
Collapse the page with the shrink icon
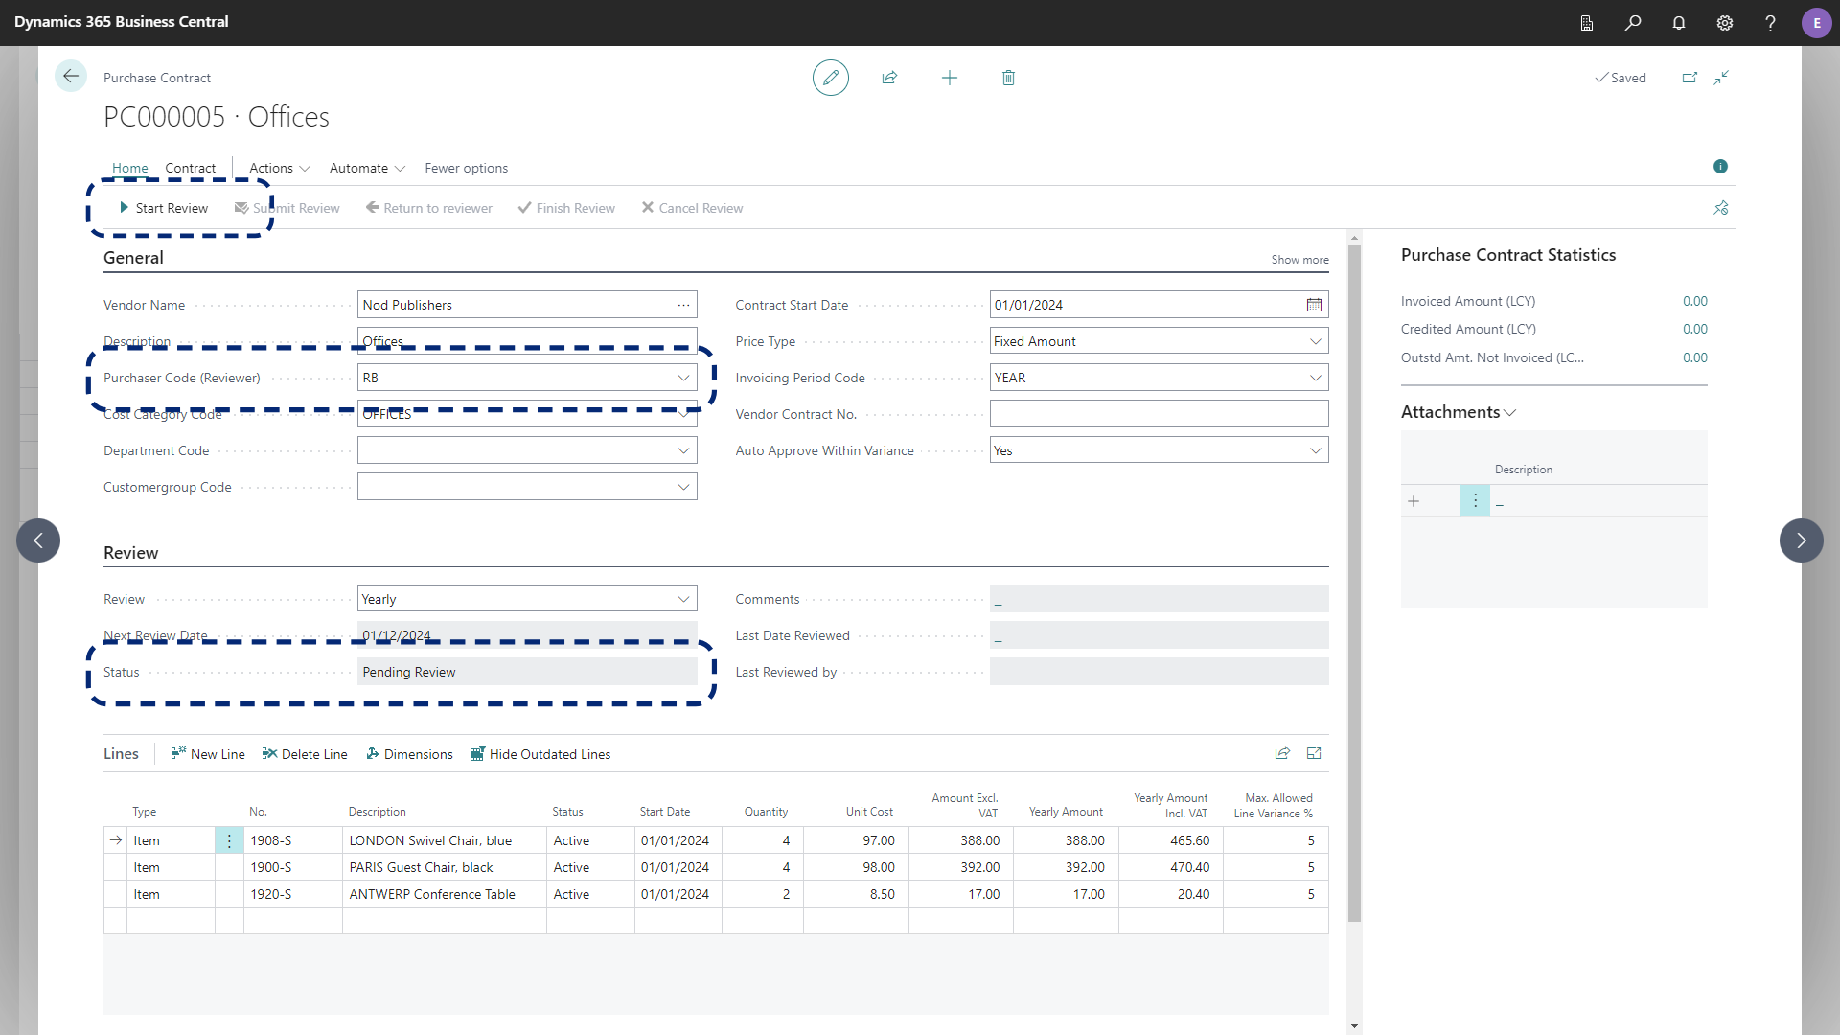[x=1722, y=78]
